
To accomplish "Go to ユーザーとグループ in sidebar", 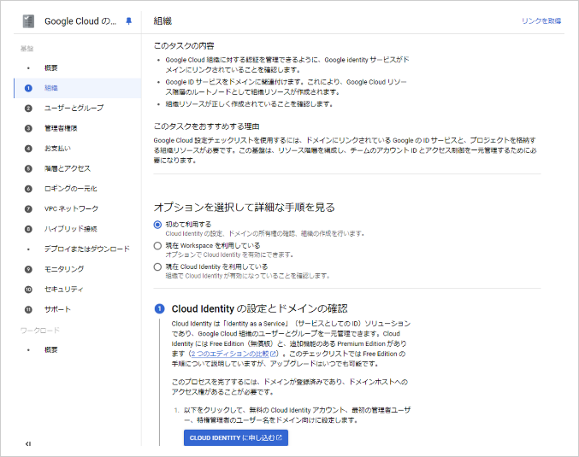I will [x=74, y=108].
